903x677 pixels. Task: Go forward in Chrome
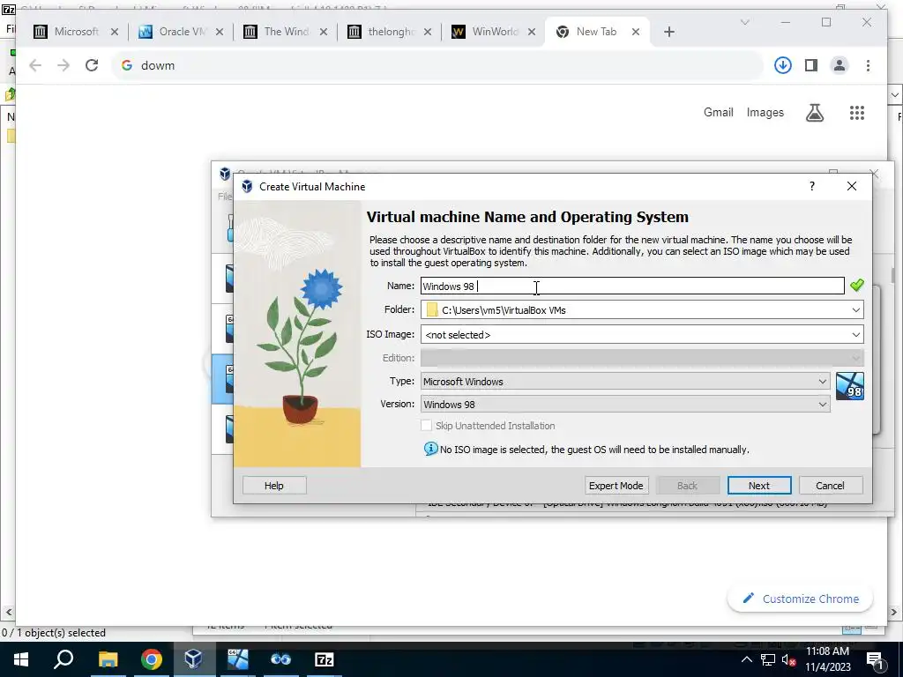[63, 65]
